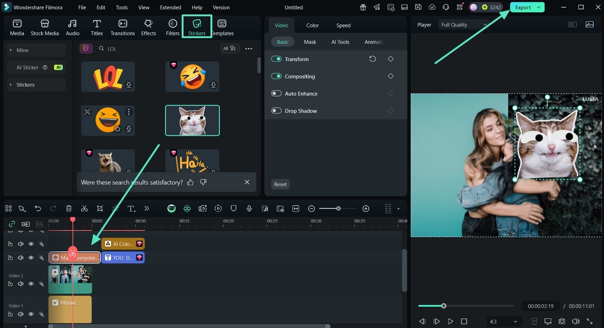604x328 pixels.
Task: Click thumbs up on search results prompt
Action: [x=190, y=182]
